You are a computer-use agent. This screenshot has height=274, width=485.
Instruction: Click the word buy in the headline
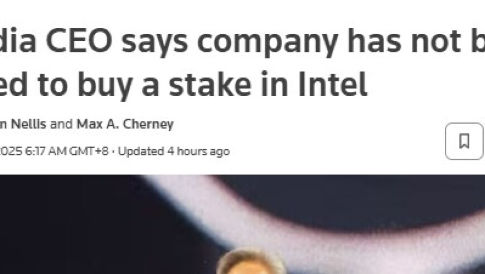click(105, 85)
